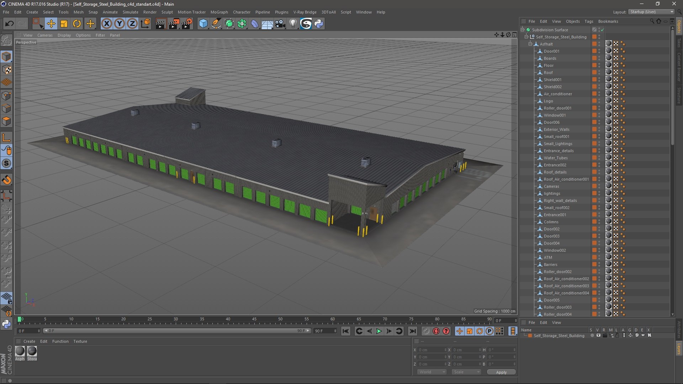Open viewport Cameras menu
The image size is (683, 384).
click(x=45, y=35)
